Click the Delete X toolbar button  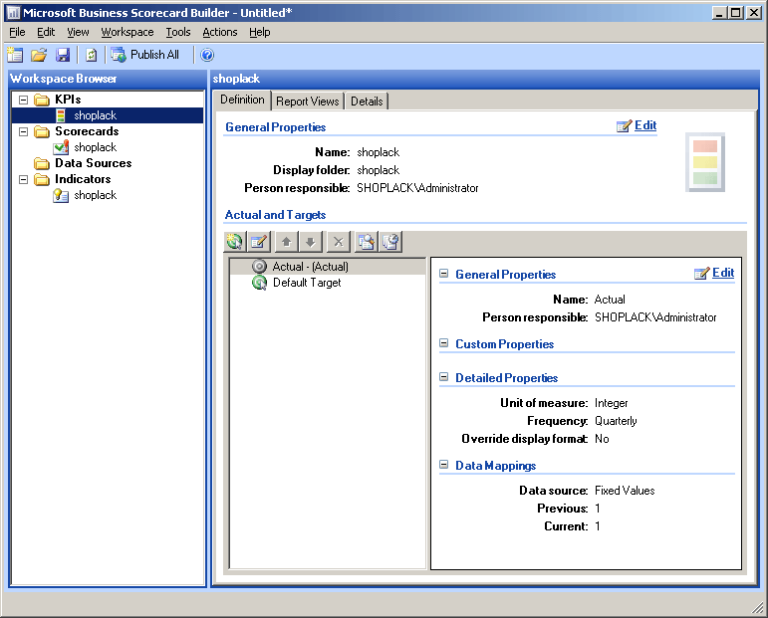tap(339, 242)
